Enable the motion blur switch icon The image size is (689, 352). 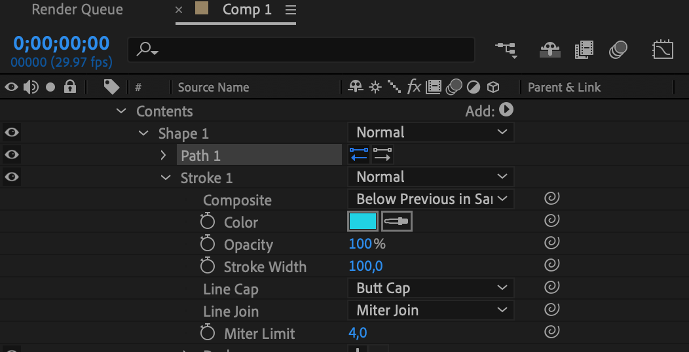618,50
